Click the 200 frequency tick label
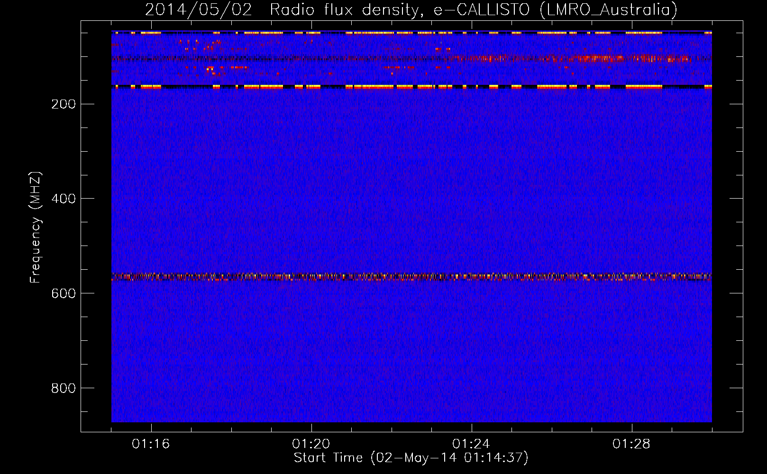This screenshot has height=474, width=767. pyautogui.click(x=64, y=104)
